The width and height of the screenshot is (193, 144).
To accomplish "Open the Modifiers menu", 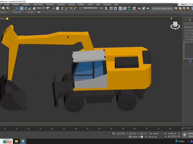I will click(16, 4).
